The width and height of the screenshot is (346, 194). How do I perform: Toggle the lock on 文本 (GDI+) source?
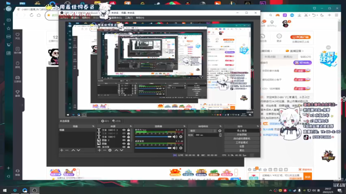tap(128, 137)
